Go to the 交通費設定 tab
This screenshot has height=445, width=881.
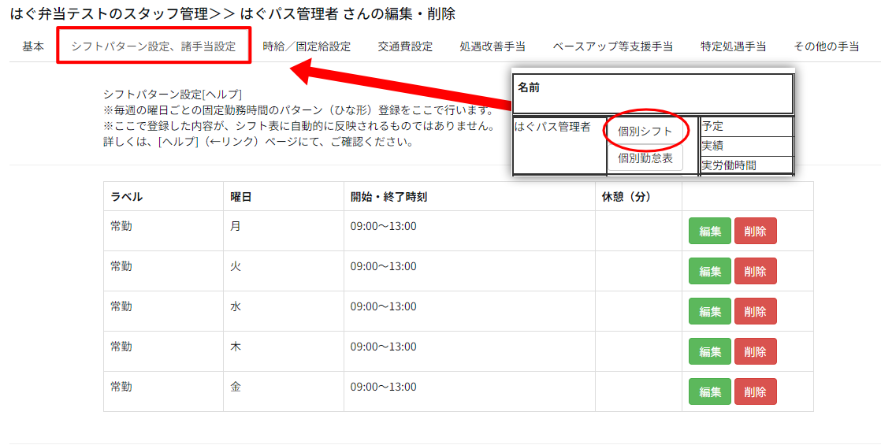click(405, 46)
